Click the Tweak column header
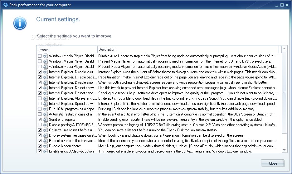292x174 pixels. [67, 49]
